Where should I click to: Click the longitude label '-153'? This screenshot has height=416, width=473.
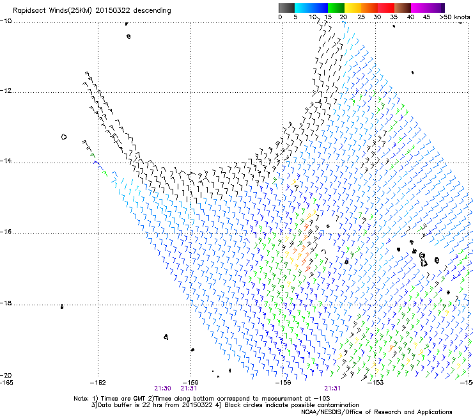(x=376, y=383)
